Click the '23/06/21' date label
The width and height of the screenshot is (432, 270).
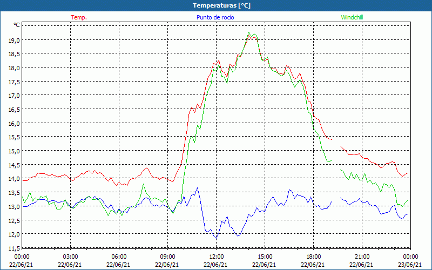[410, 265]
